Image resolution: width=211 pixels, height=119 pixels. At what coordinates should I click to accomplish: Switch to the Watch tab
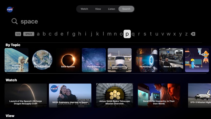(84, 9)
